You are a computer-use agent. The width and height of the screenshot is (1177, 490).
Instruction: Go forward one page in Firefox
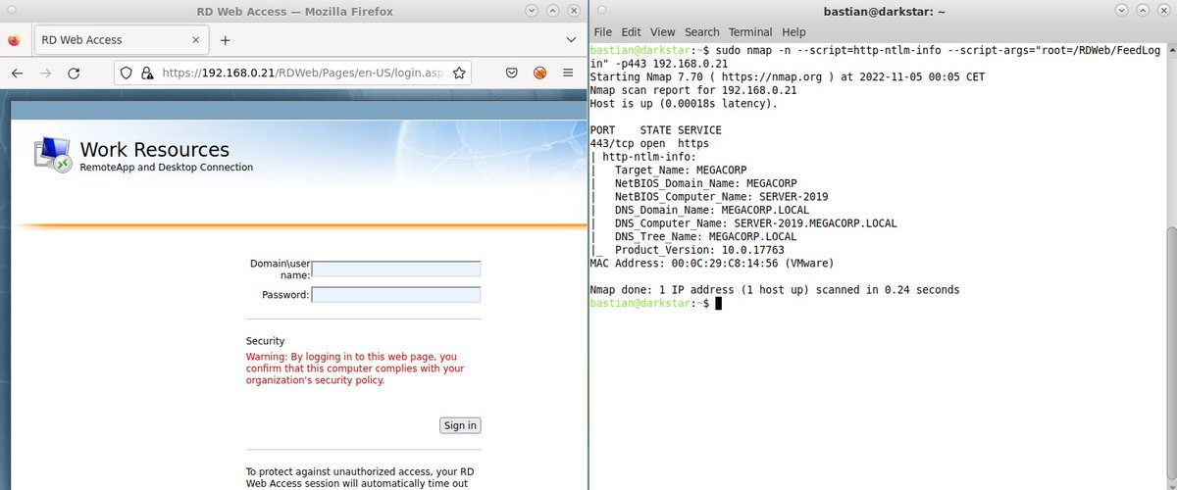pyautogui.click(x=45, y=73)
